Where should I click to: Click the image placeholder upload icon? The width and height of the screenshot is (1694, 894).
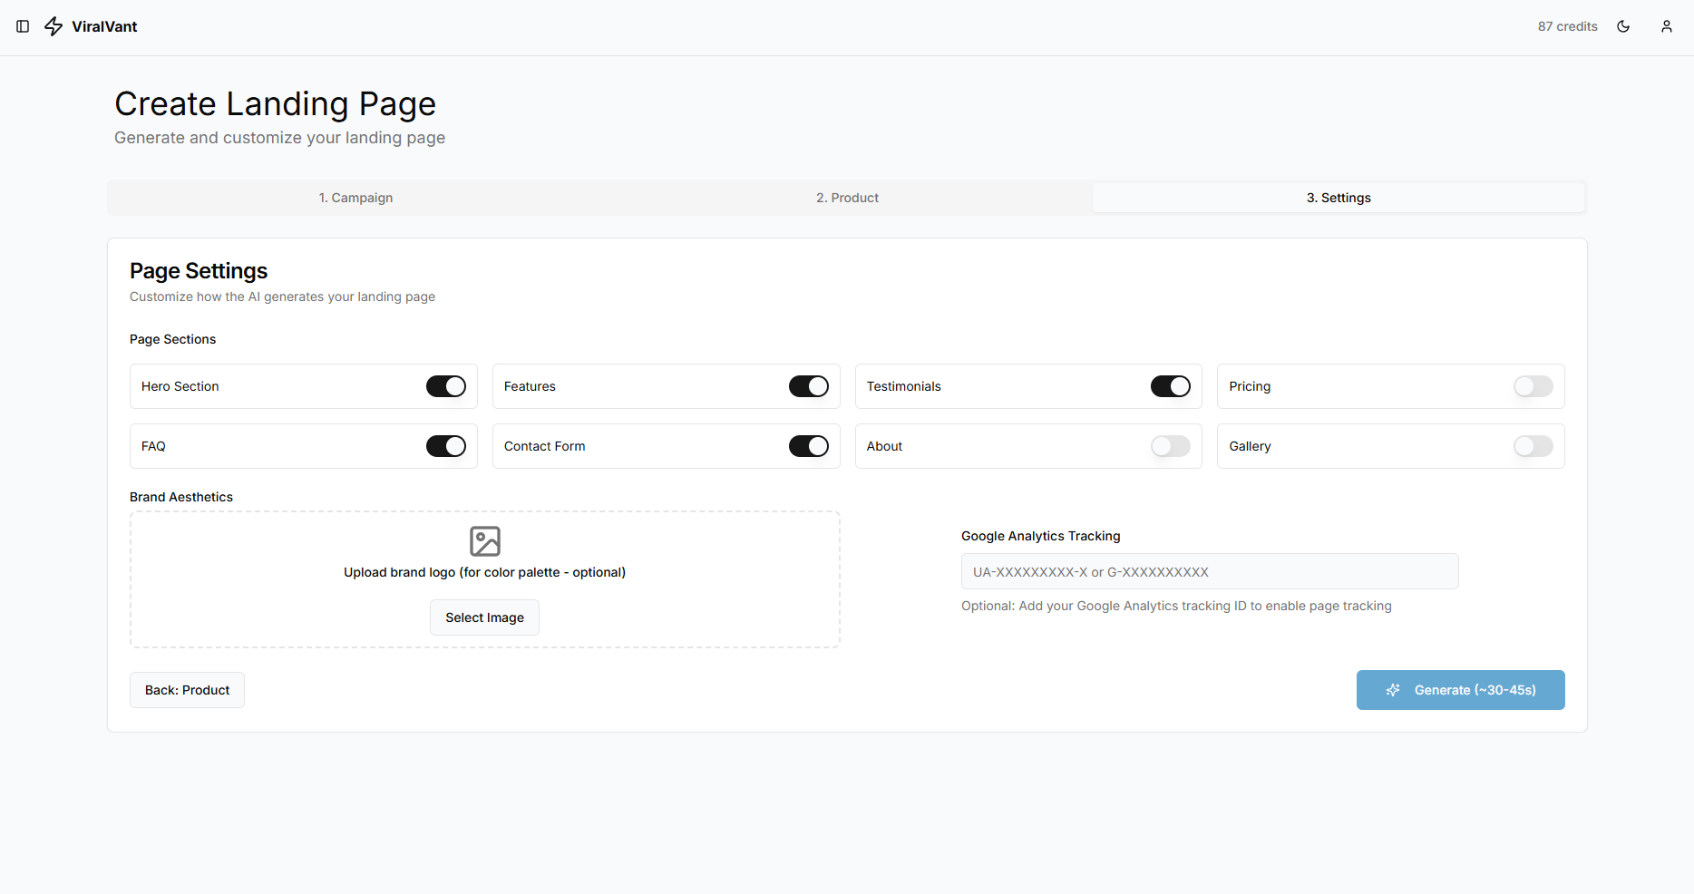485,541
